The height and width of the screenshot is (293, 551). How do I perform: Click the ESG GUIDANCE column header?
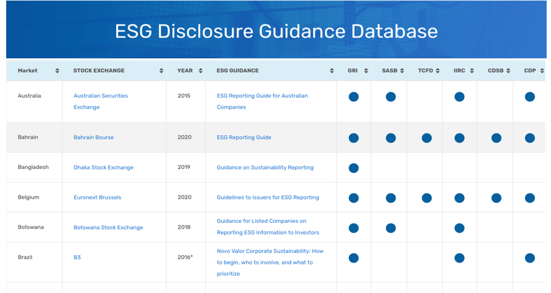pyautogui.click(x=271, y=71)
